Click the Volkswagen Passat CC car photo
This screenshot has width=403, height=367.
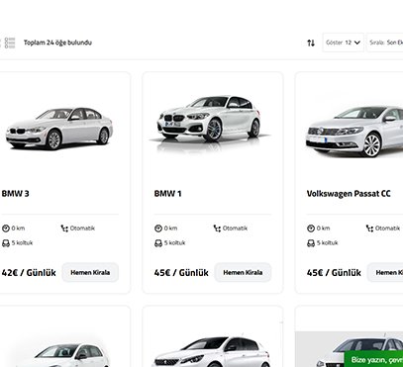click(354, 132)
